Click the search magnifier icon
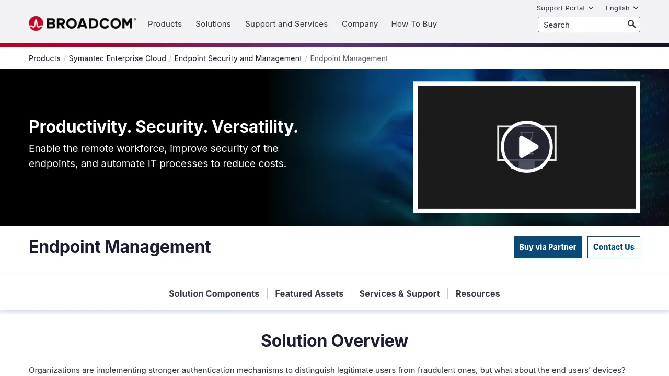The height and width of the screenshot is (376, 669). [632, 24]
